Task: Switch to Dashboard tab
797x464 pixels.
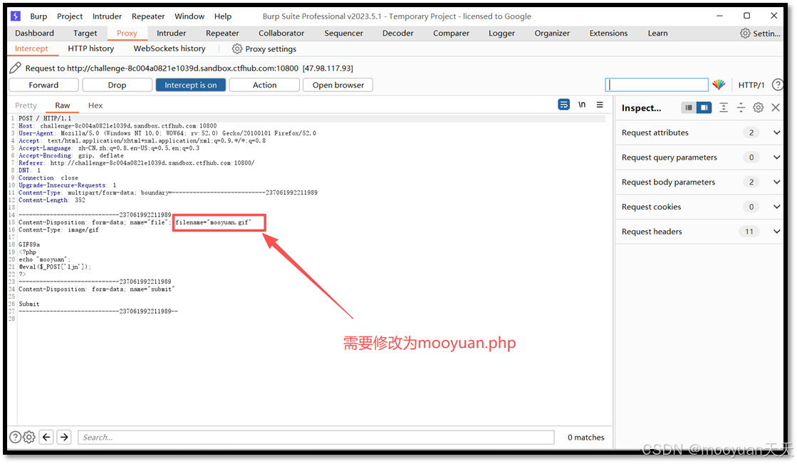Action: point(35,33)
